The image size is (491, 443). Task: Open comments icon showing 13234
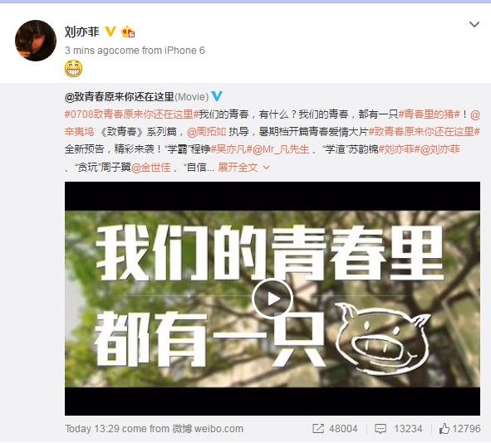coord(381,429)
